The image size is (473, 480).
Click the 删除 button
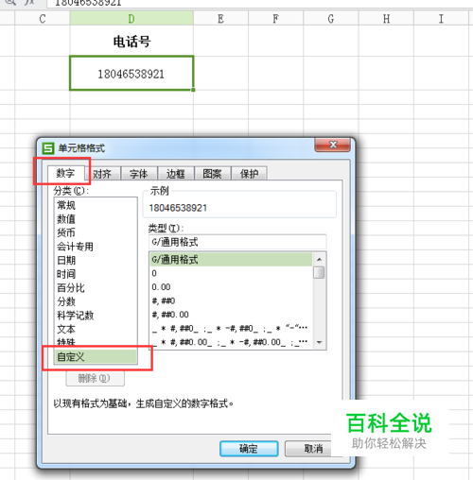[95, 378]
